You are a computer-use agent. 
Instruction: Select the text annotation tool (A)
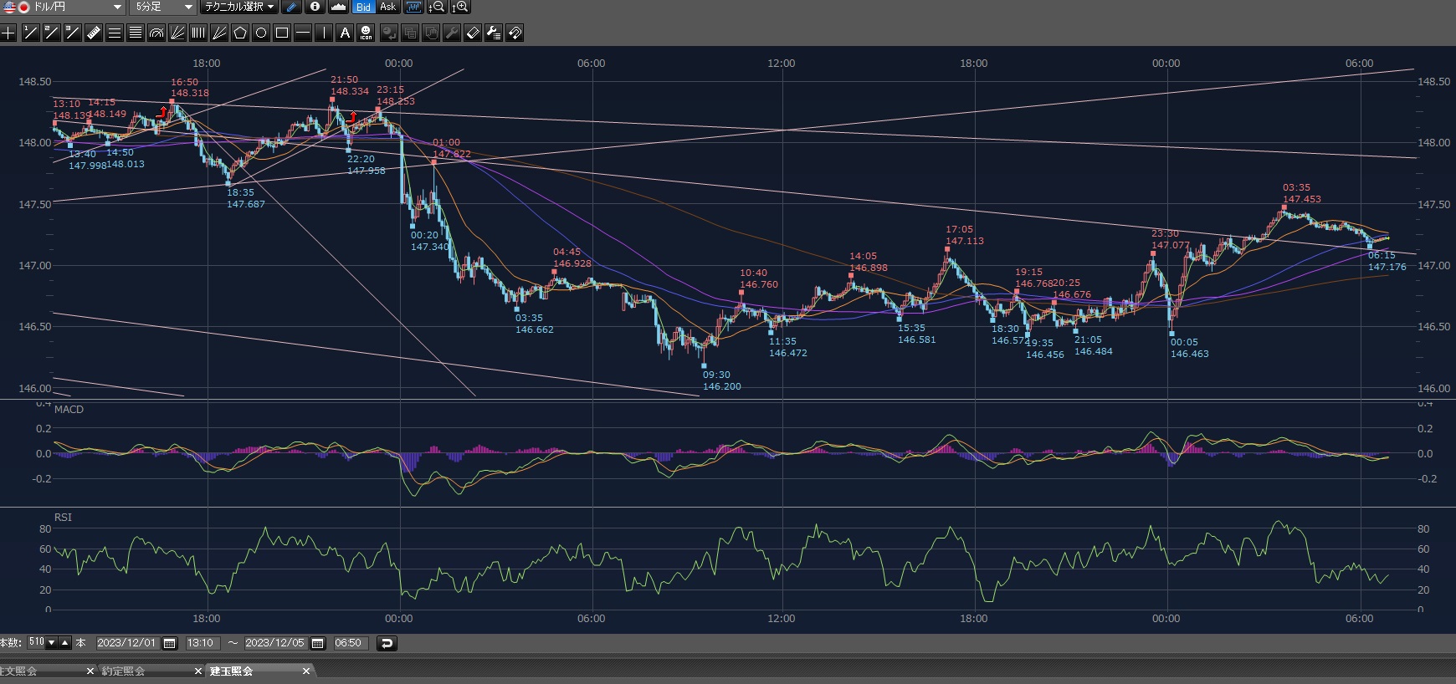(x=345, y=33)
